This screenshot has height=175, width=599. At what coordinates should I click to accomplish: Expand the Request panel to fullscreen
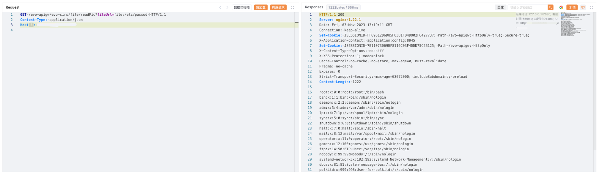293,7
